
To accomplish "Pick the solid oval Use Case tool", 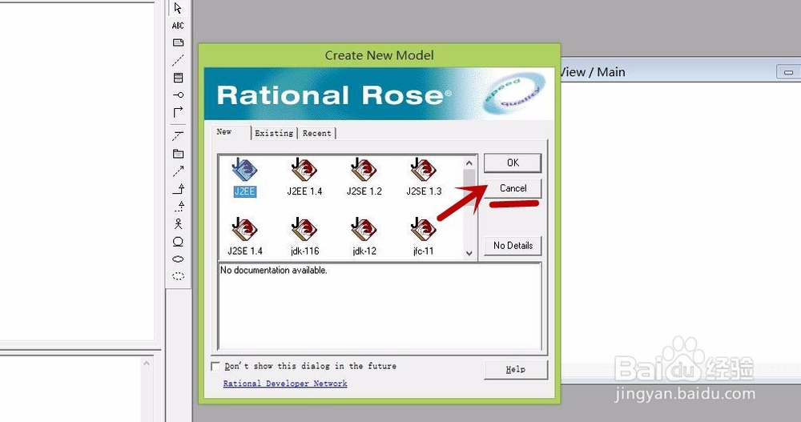I will 178,259.
